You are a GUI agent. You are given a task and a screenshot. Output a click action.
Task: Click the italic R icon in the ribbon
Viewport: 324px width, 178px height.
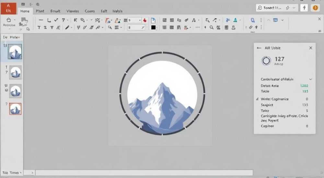75,20
